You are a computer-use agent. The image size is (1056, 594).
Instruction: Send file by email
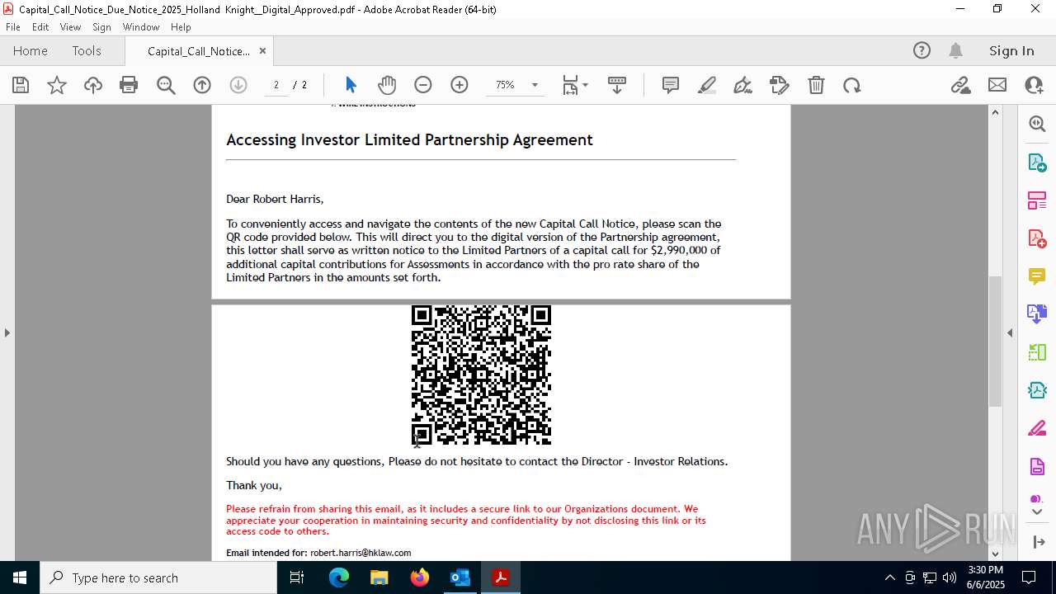[x=997, y=85]
